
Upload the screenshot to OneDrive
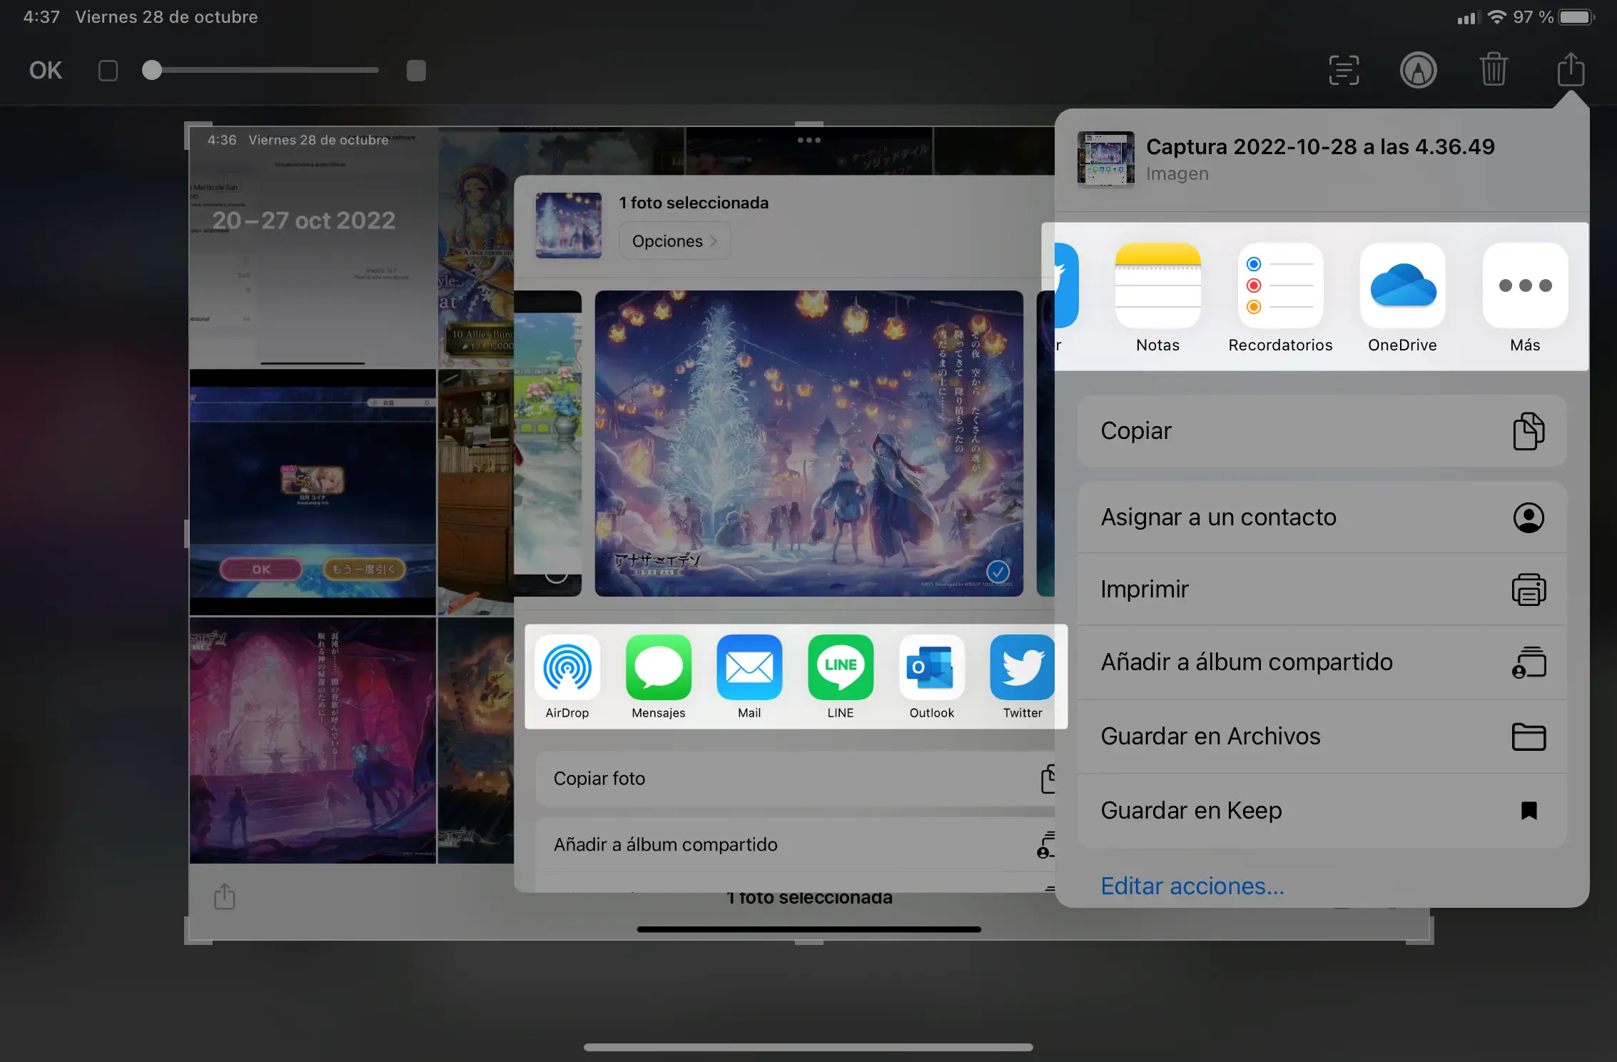point(1402,285)
